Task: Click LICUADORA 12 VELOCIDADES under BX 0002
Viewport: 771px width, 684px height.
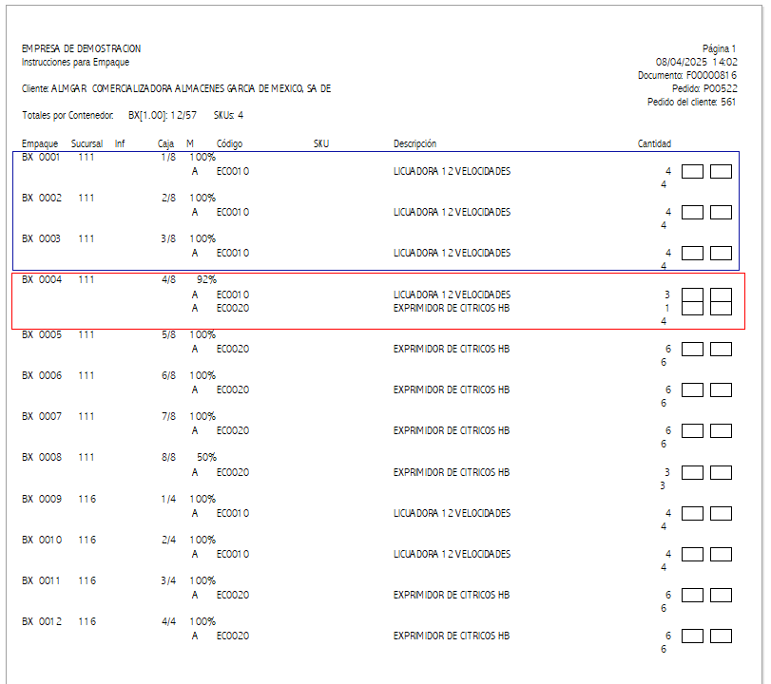Action: coord(452,212)
